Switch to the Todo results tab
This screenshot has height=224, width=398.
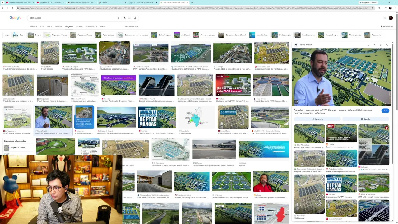[x=42, y=26]
